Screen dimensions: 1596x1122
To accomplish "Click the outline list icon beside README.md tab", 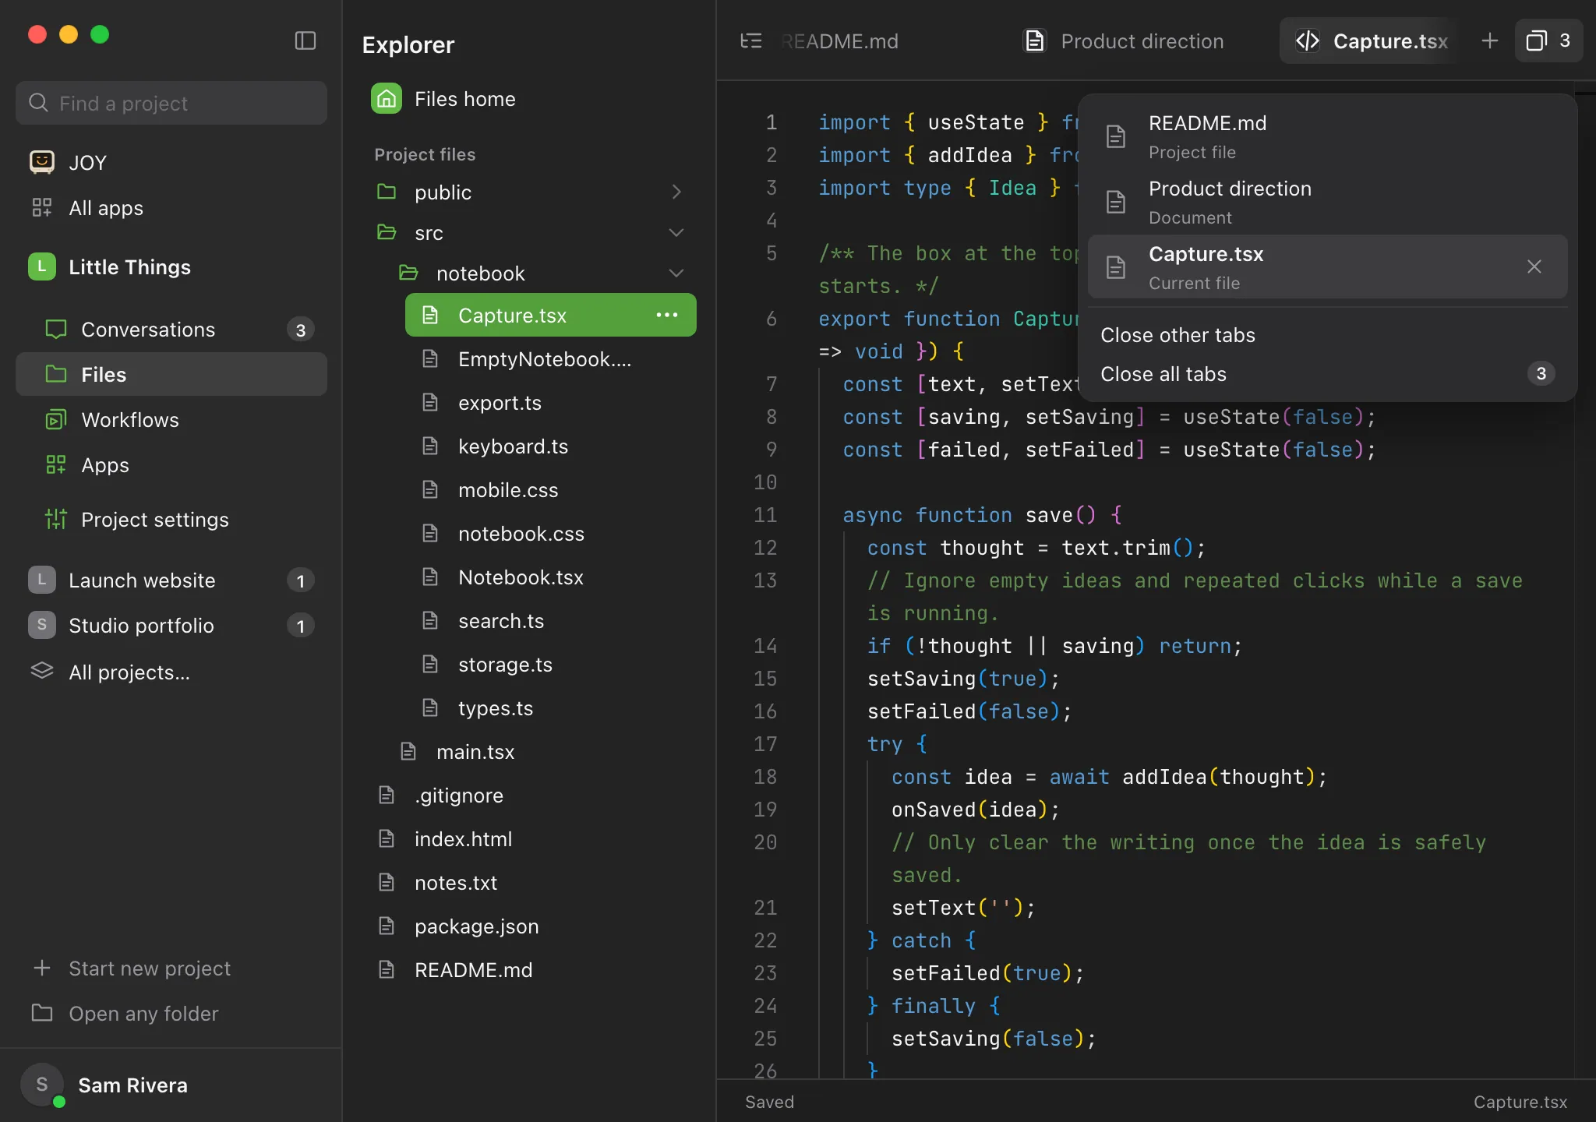I will click(751, 41).
